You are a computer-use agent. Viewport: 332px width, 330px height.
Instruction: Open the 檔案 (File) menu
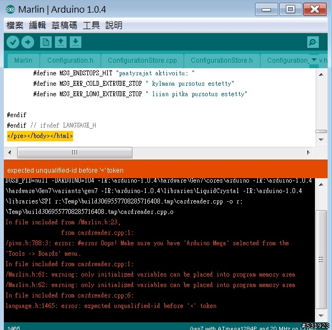tap(15, 25)
